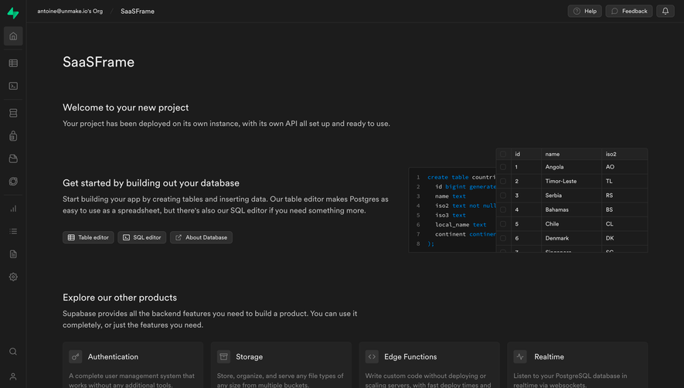This screenshot has height=388, width=684.
Task: Open the Edge Functions sidebar icon
Action: point(13,181)
